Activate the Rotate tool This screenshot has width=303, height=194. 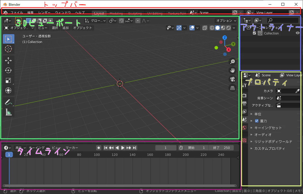click(8, 70)
